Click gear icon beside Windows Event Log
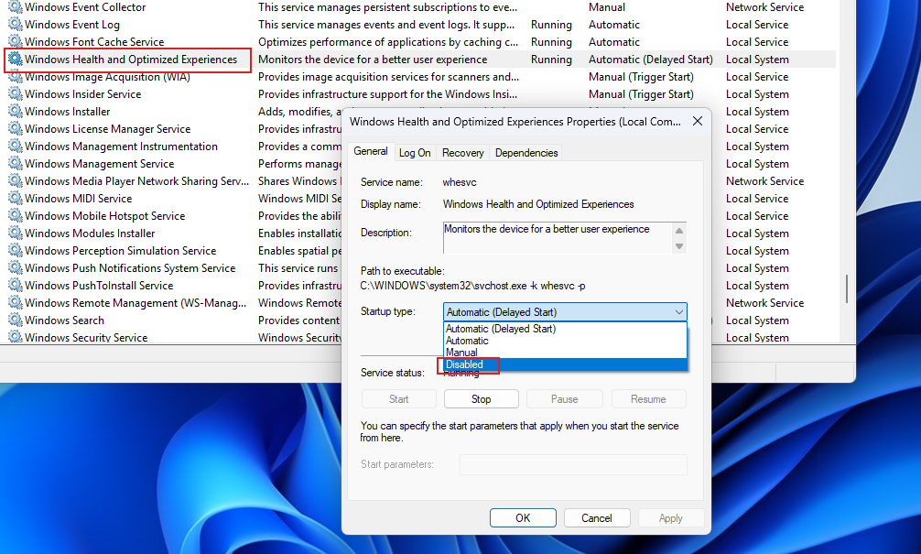The image size is (921, 554). coord(16,24)
